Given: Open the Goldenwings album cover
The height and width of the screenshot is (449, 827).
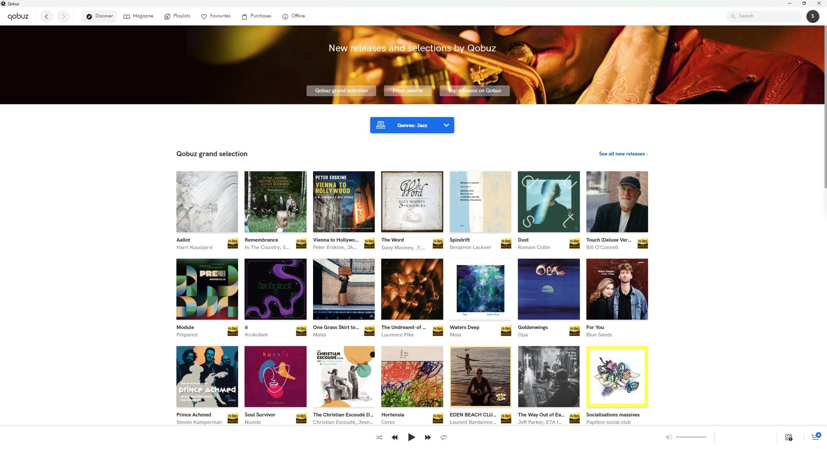Looking at the screenshot, I should [549, 289].
